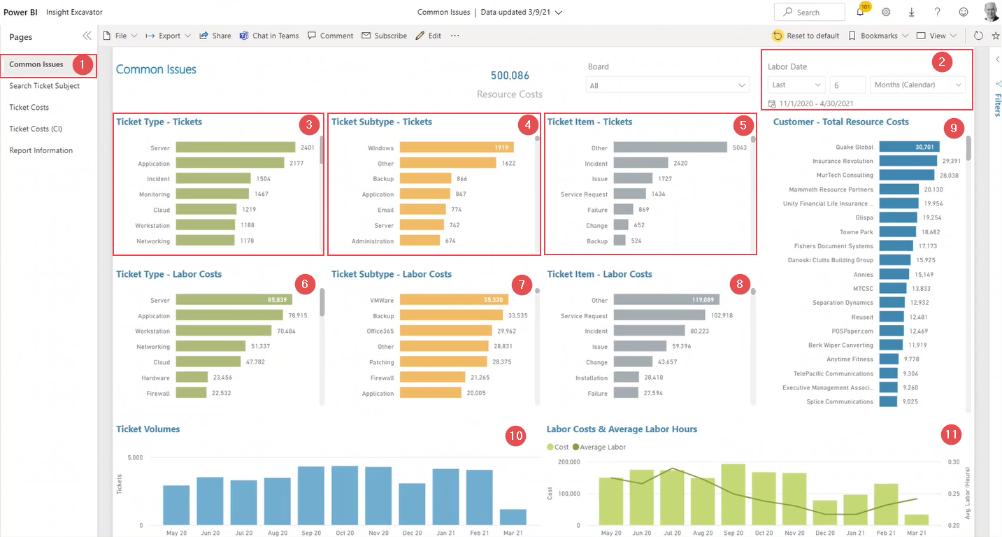Screen dimensions: 1002x537
Task: Click the Ticket Volumes chart title
Action: [x=148, y=429]
